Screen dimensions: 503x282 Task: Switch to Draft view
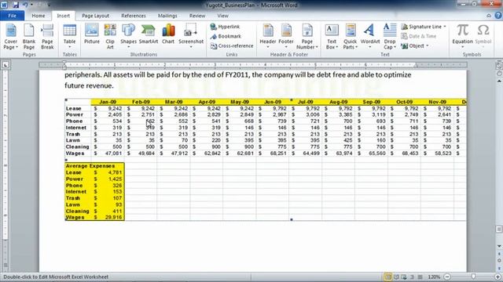(420, 277)
